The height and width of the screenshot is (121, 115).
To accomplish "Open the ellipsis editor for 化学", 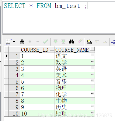I will tap(92, 93).
